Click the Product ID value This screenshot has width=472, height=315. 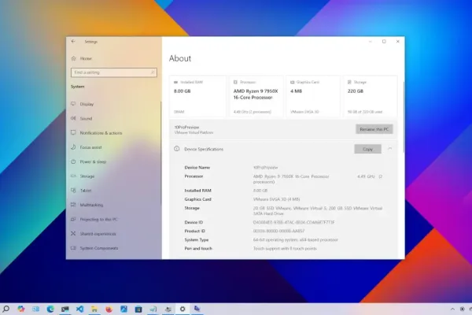[278, 232]
